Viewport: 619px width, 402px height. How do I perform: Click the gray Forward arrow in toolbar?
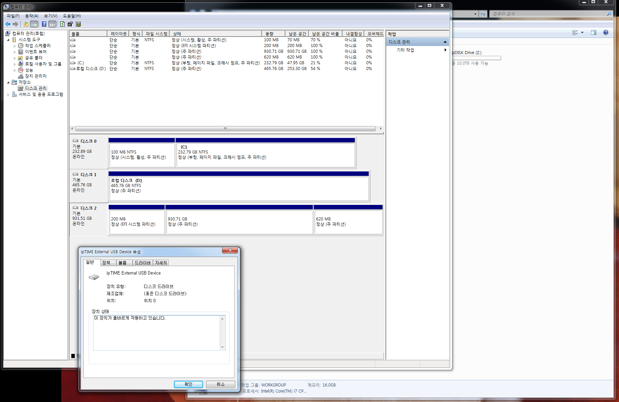point(16,24)
